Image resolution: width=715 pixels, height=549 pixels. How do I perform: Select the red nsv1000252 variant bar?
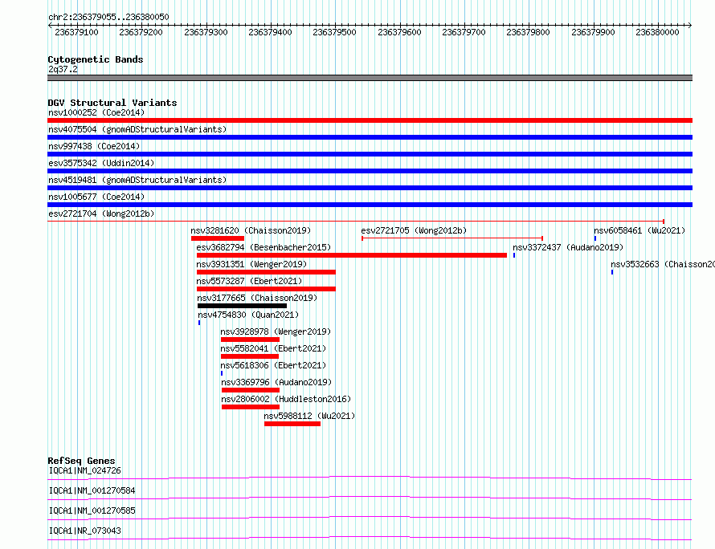(x=370, y=120)
